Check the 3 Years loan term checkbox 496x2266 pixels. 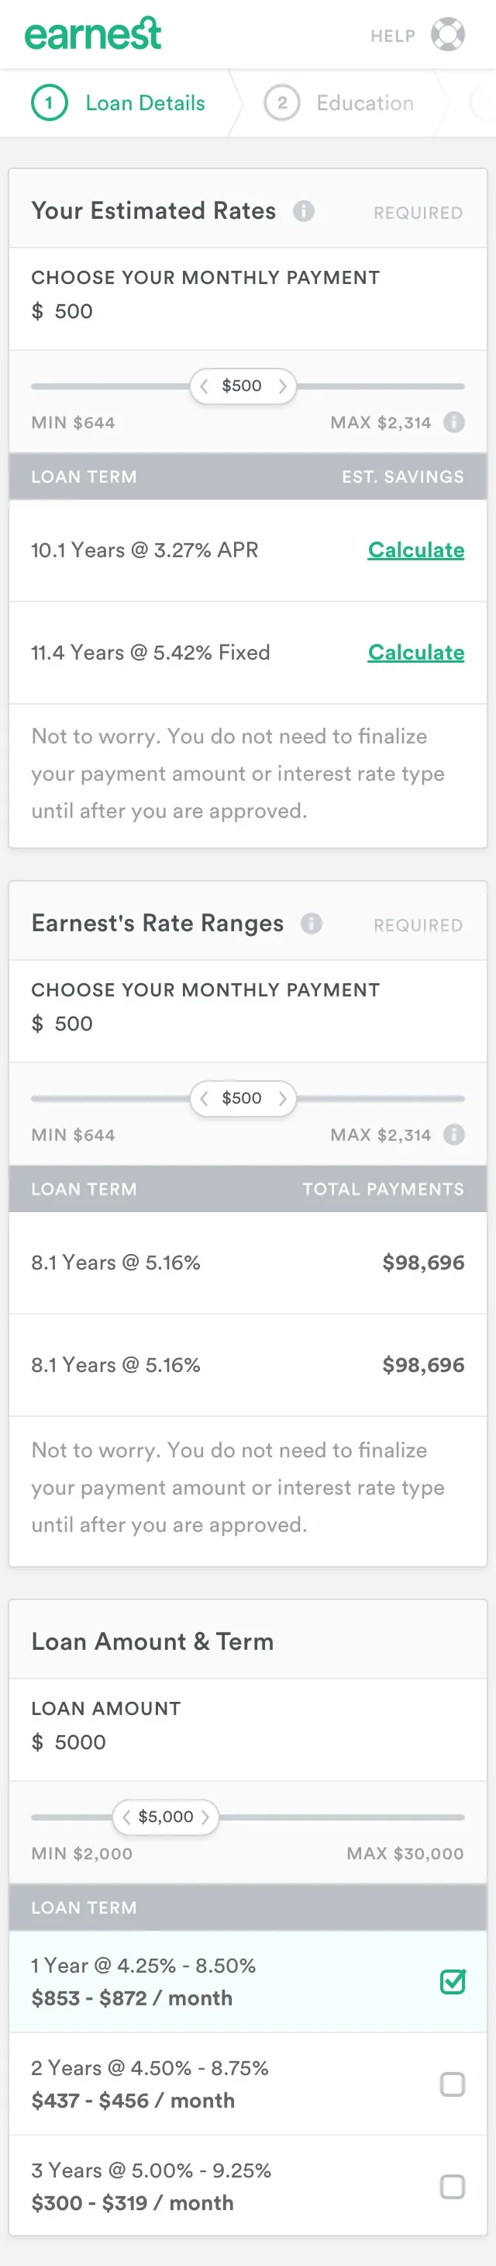click(452, 2186)
